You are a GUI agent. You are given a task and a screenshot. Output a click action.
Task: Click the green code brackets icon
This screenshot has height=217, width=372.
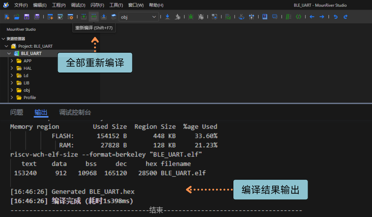coord(298,17)
